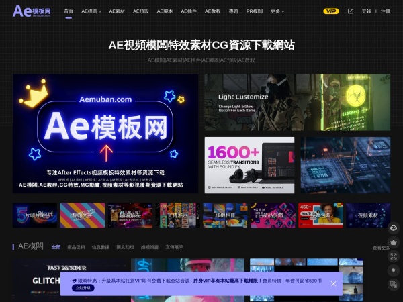Open the AE素材 menu item

117,11
